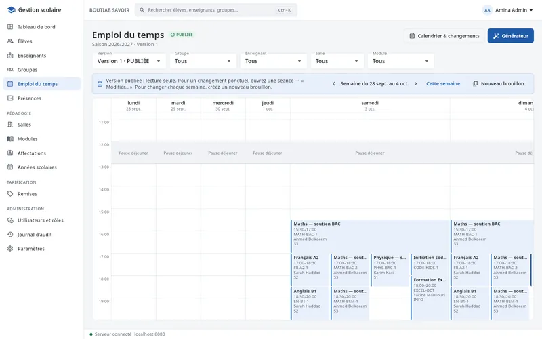The height and width of the screenshot is (339, 542).
Task: Select the Enseignants badge icon in the sidebar
Action: pos(10,56)
